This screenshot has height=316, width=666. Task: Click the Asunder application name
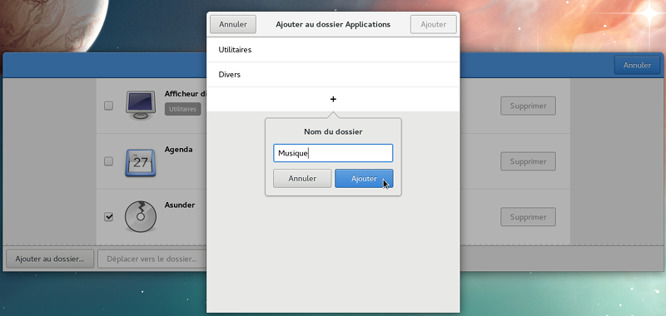(x=180, y=205)
